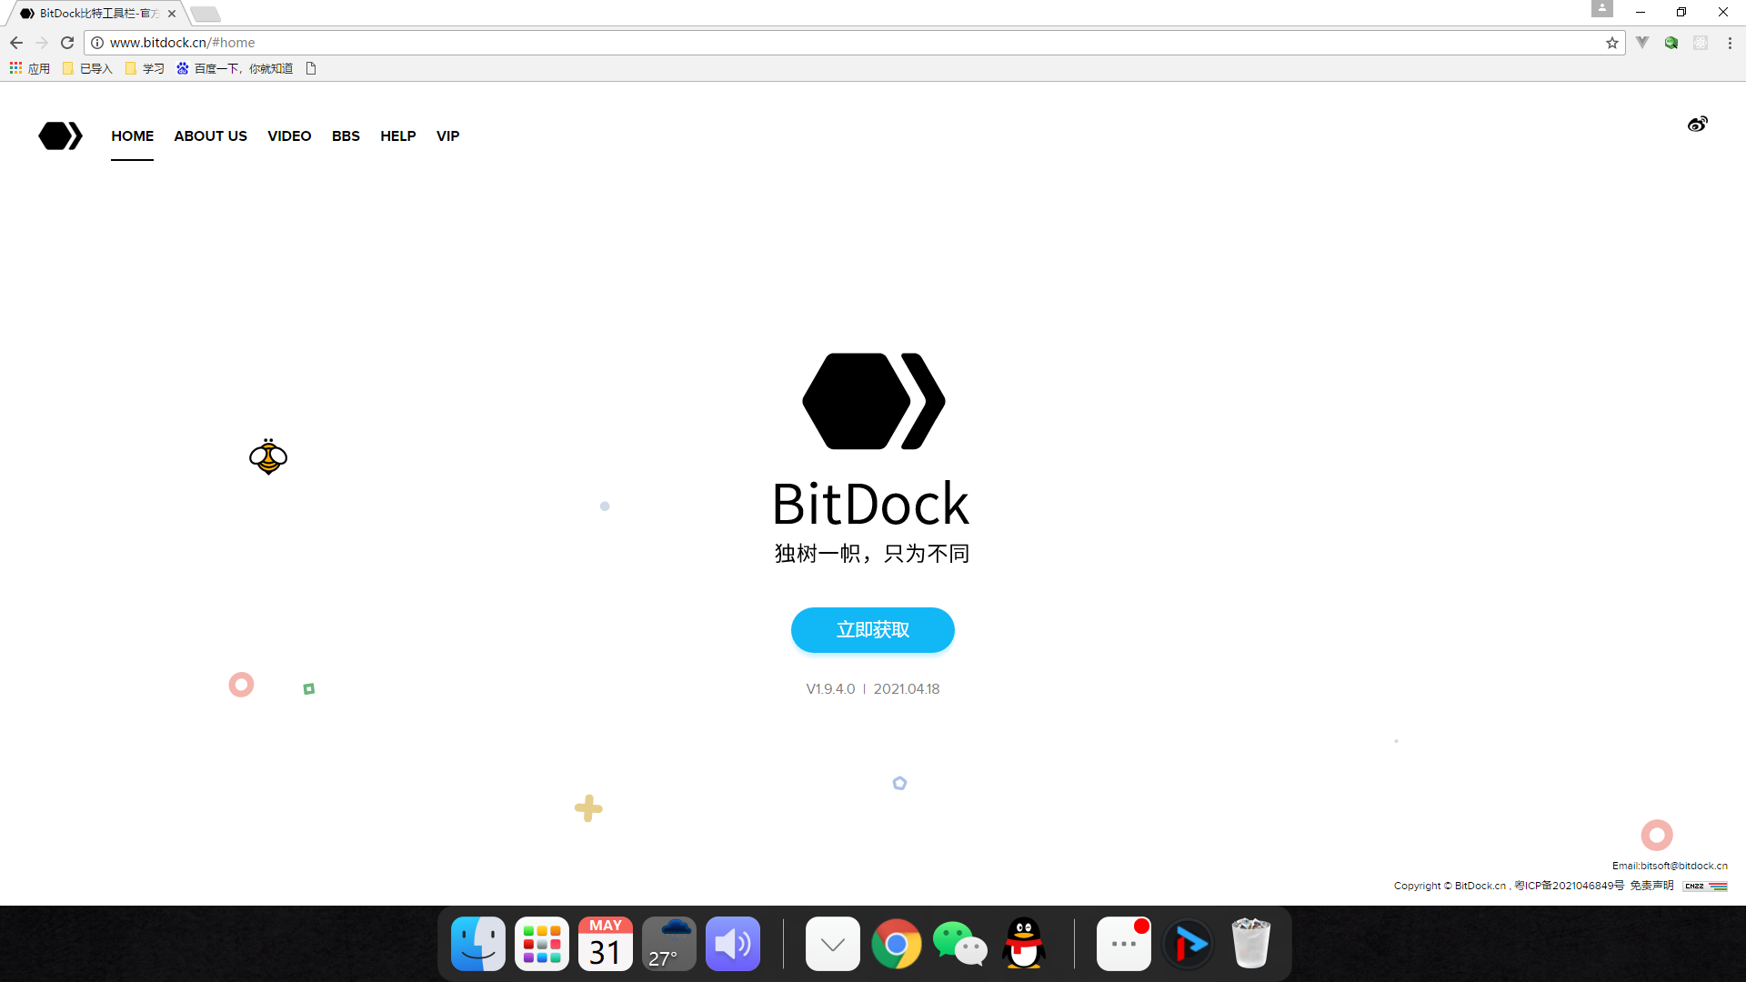Go to the VIP page
This screenshot has height=982, width=1746.
coord(448,136)
